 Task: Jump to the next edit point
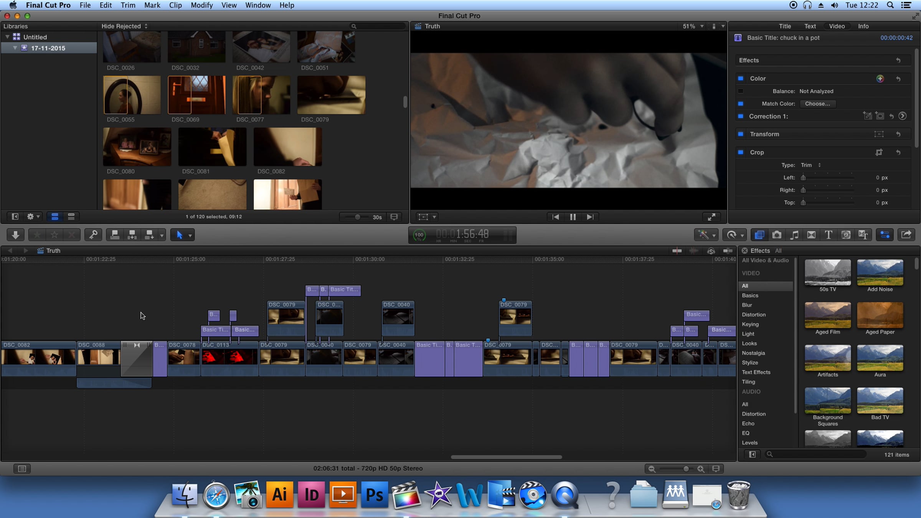590,217
